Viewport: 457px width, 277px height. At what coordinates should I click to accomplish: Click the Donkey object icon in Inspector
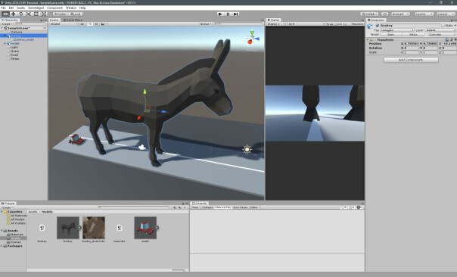pyautogui.click(x=370, y=26)
